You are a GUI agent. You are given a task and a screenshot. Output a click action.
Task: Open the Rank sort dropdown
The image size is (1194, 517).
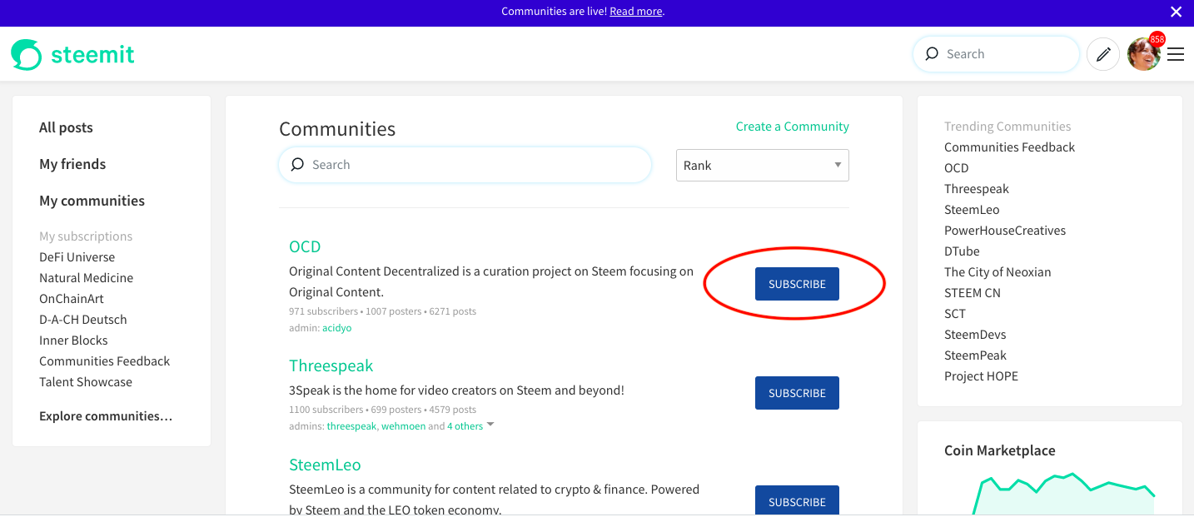(x=763, y=166)
